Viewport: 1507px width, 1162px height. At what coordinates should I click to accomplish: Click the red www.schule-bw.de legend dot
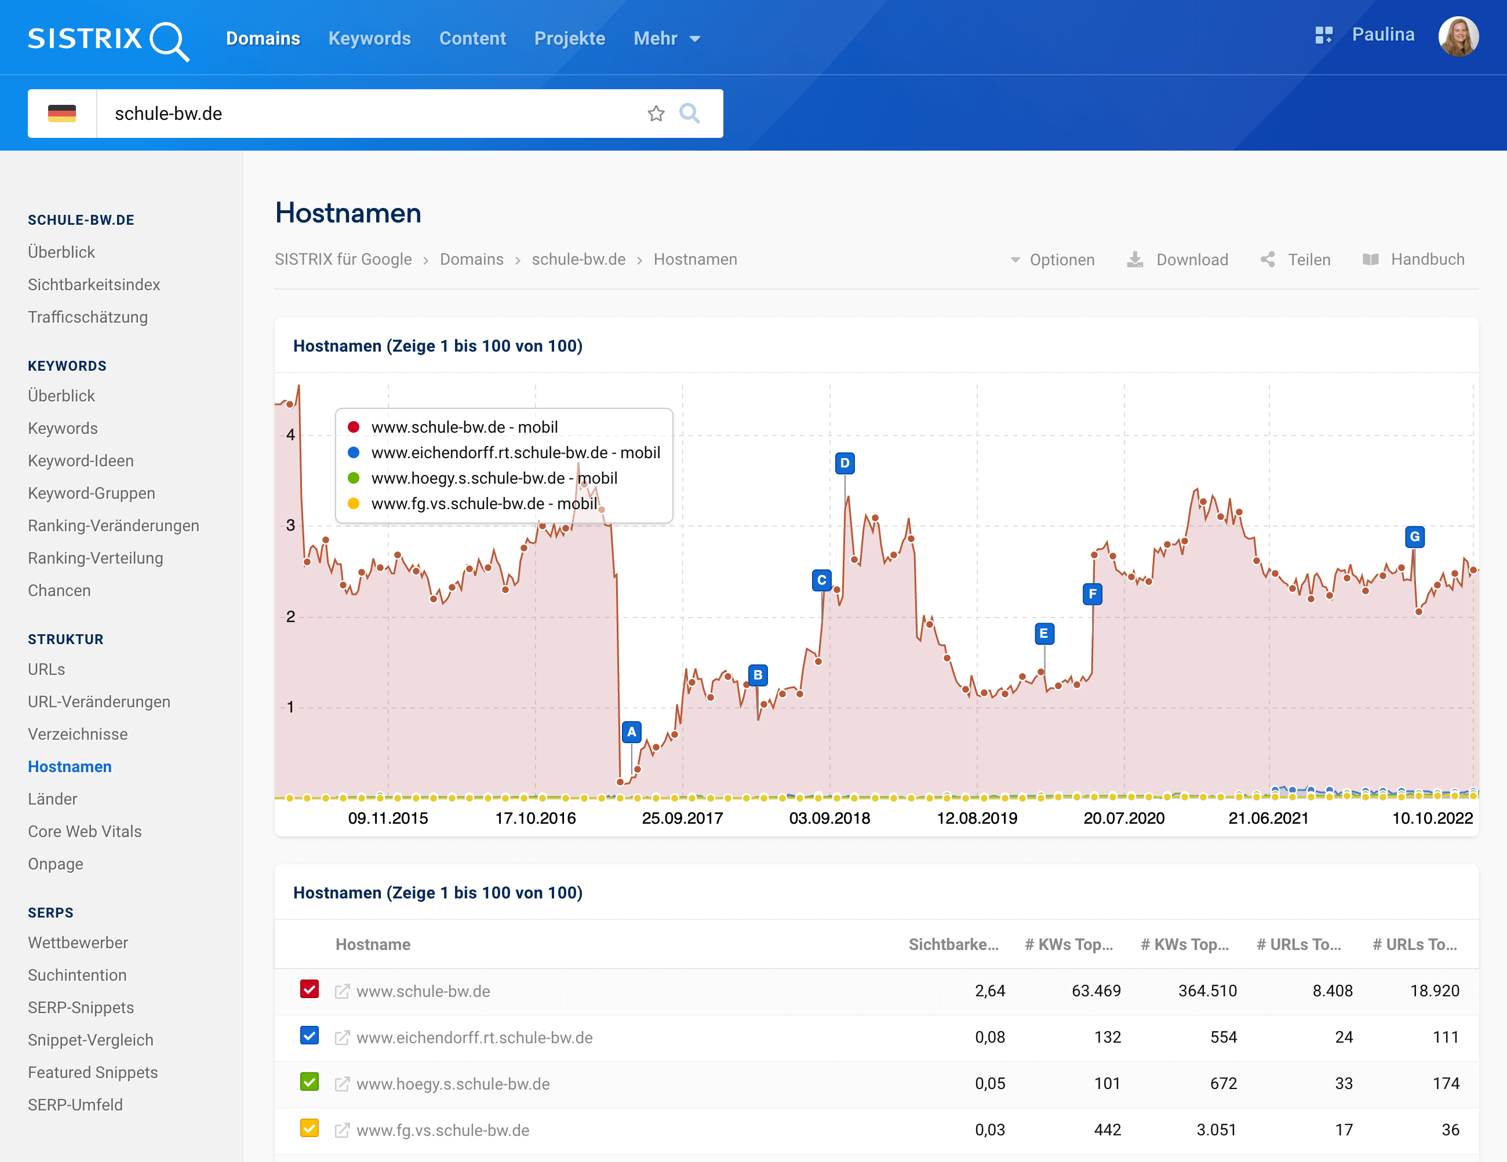(354, 427)
